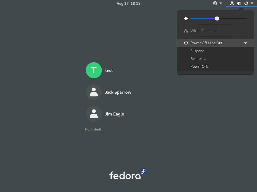Open the accessibility menu icon in top bar
This screenshot has height=192, width=257.
215,3
